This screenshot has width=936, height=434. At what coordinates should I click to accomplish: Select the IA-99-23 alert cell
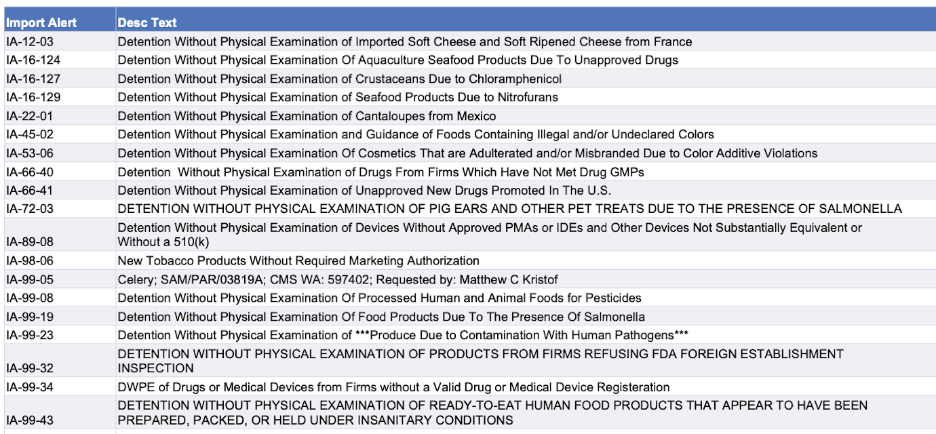pos(29,335)
